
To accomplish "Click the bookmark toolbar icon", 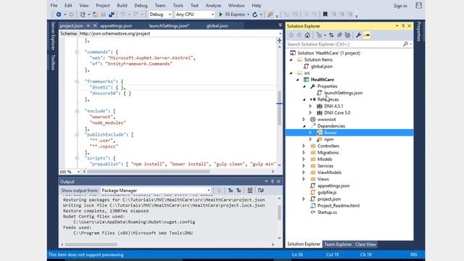I will pyautogui.click(x=325, y=14).
